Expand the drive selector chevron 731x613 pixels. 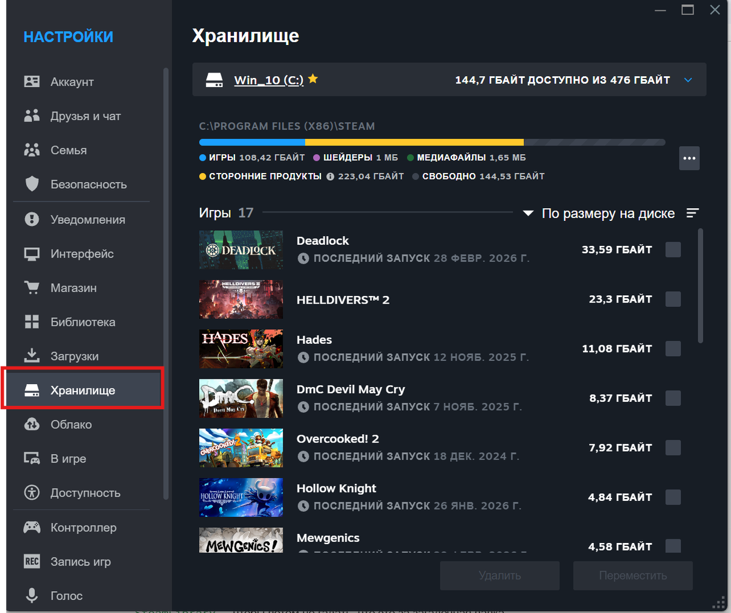click(x=688, y=80)
